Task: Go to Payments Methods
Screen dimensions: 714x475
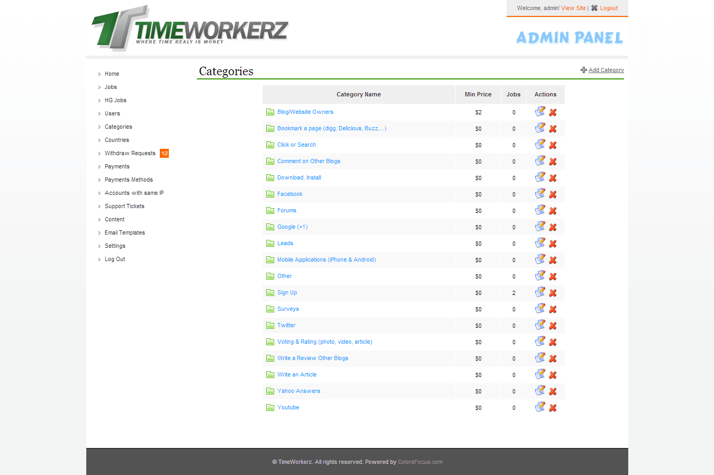Action: (129, 180)
